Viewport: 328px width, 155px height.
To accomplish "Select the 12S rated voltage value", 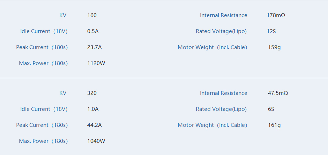I will tap(271, 31).
